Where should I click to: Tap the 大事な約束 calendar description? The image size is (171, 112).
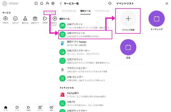coord(86,80)
